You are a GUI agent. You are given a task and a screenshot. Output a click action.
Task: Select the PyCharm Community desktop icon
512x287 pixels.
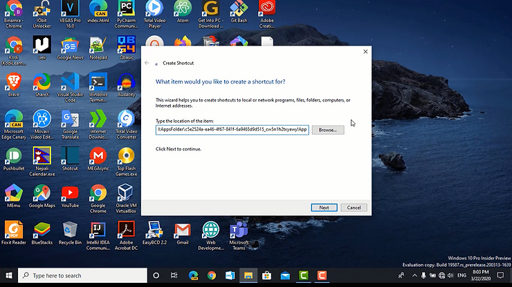[x=127, y=14]
